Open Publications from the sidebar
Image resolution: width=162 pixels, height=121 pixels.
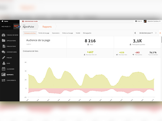[x=11, y=46]
